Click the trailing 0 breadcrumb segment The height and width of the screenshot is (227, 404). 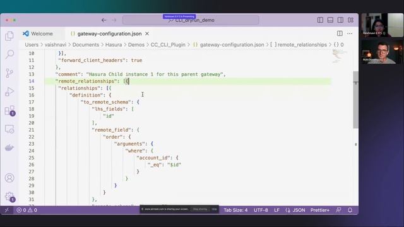339,45
